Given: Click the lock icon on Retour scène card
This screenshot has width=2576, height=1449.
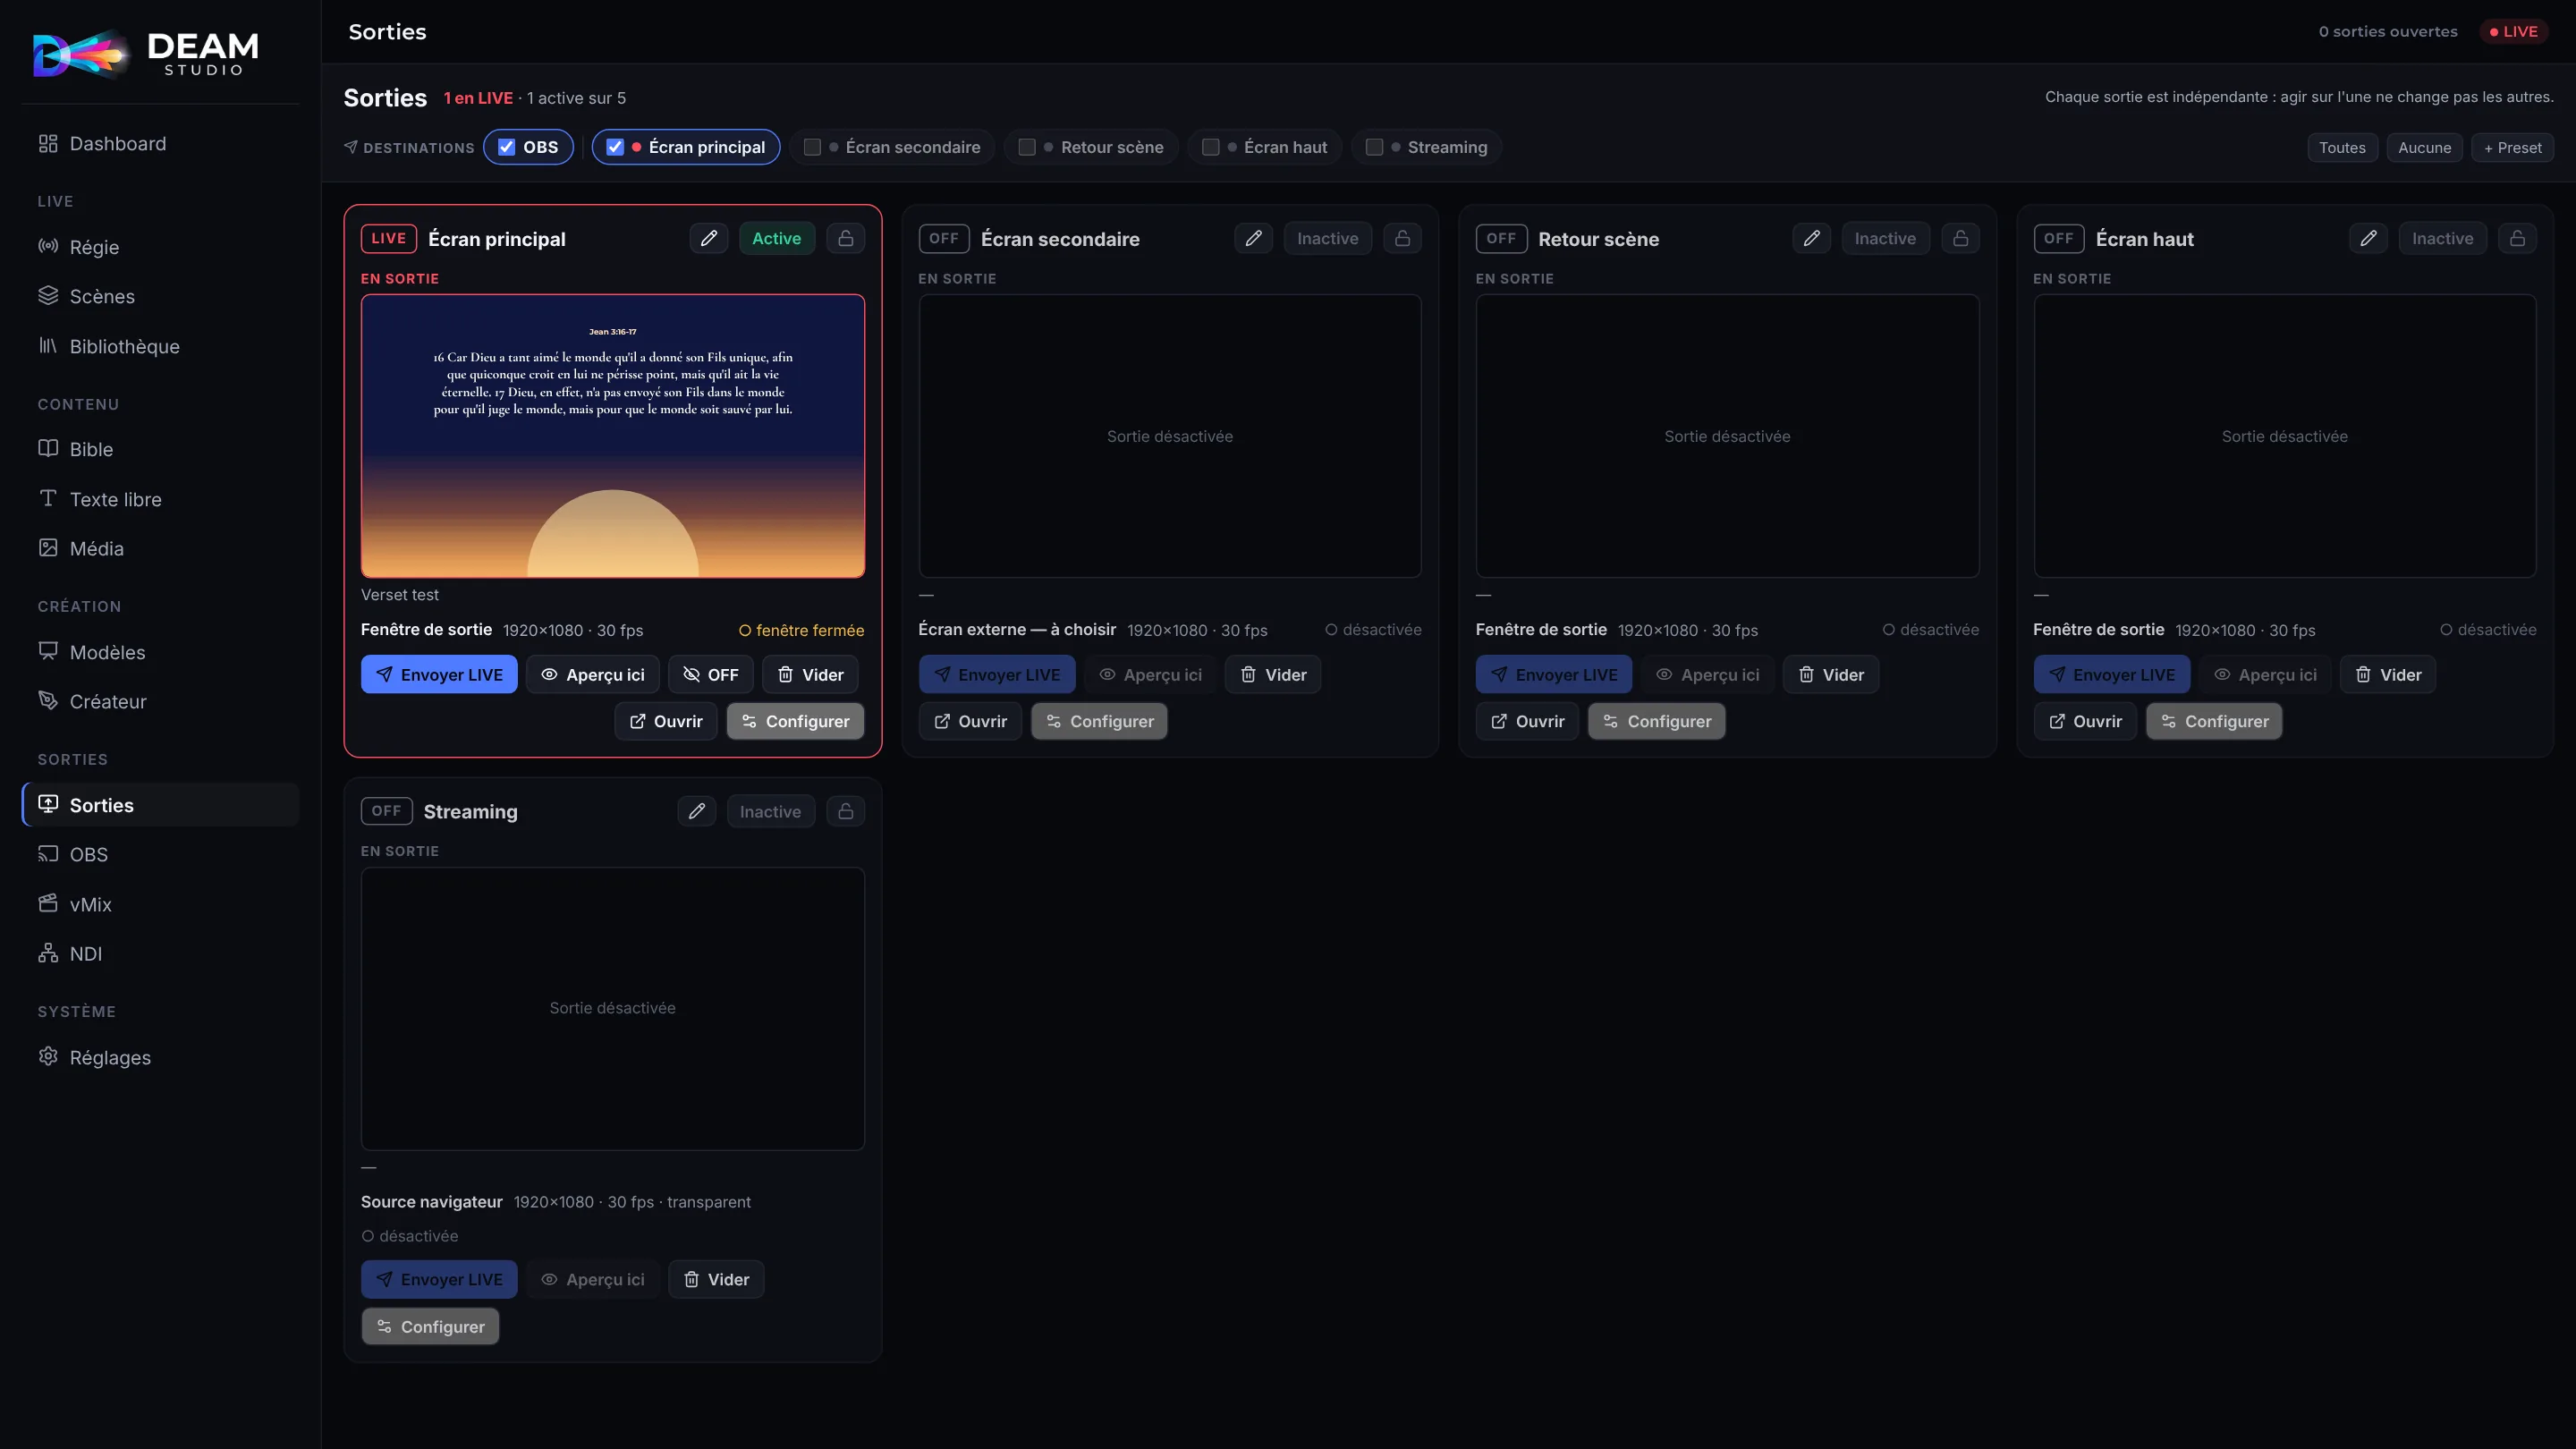Looking at the screenshot, I should click(1960, 238).
